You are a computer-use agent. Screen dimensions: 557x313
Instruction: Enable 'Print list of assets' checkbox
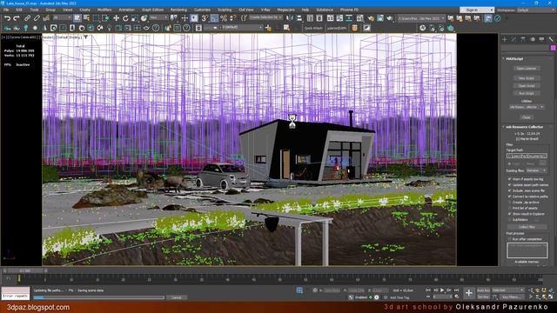tap(510, 208)
